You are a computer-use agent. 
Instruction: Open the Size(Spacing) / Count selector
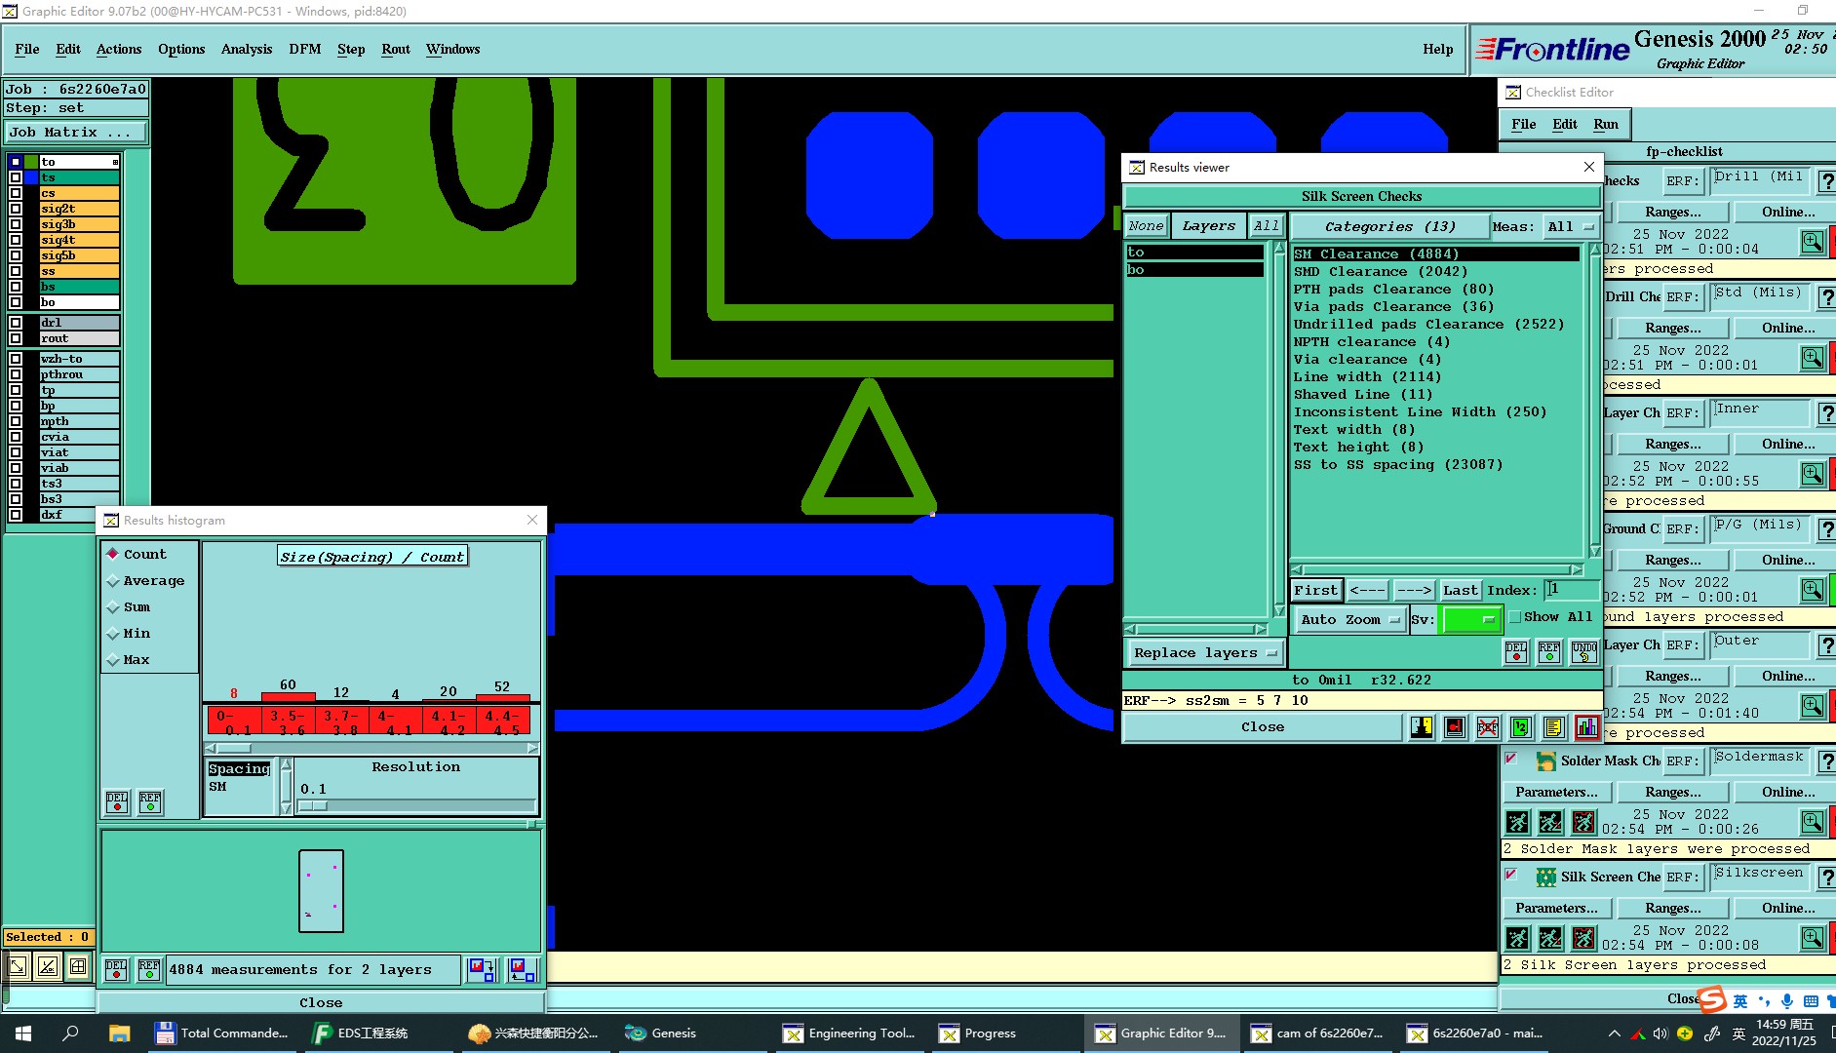(371, 557)
